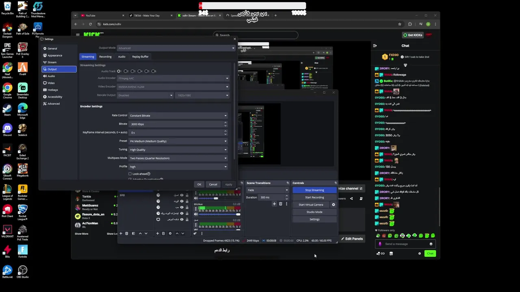Open Profile high dropdown
This screenshot has width=520, height=292.
178,167
